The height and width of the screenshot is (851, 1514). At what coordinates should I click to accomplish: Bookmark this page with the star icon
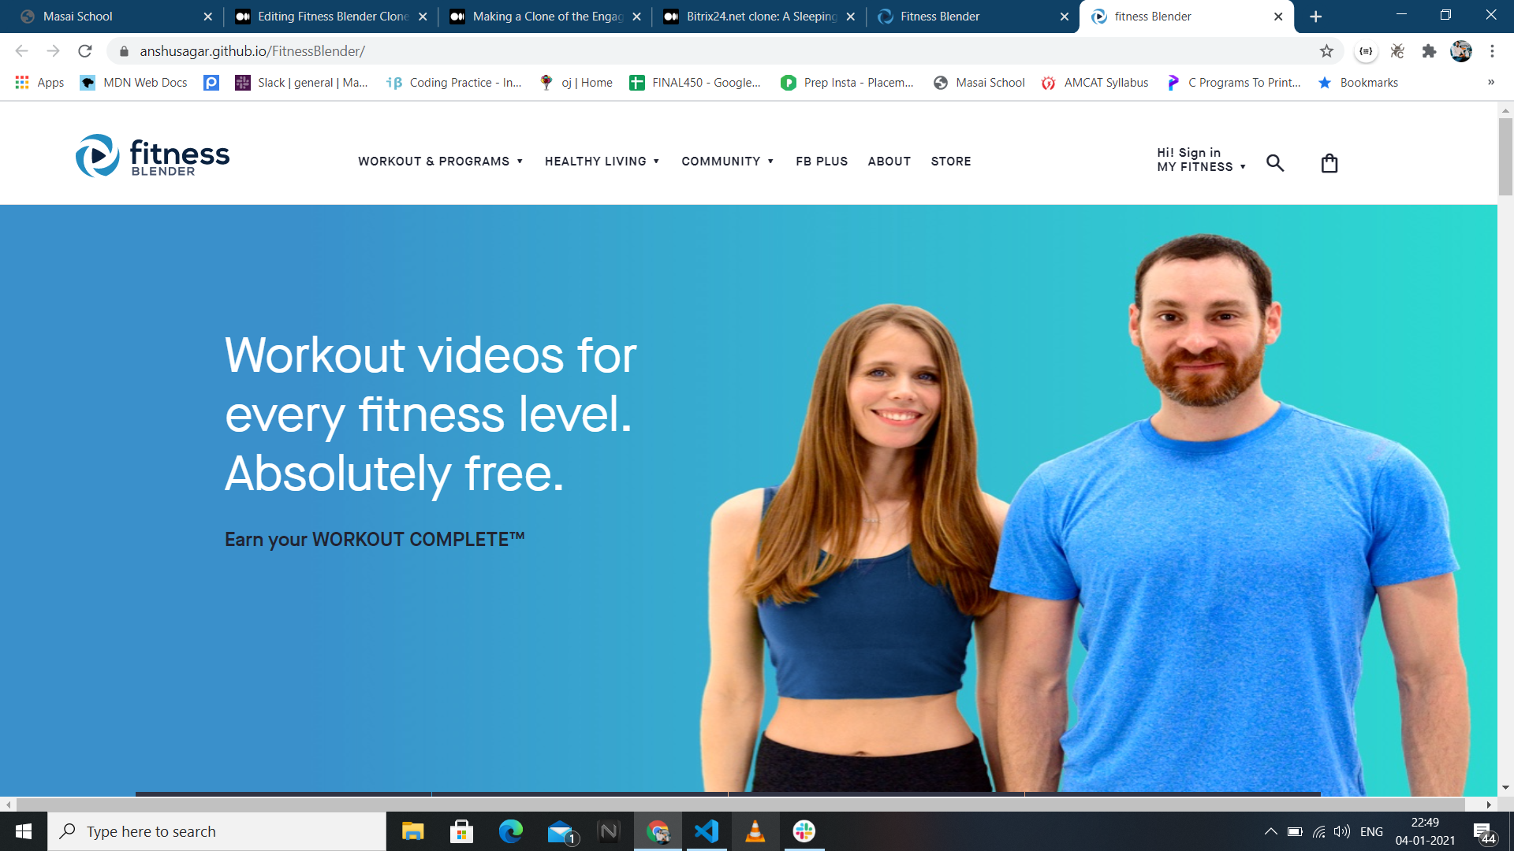click(x=1326, y=51)
